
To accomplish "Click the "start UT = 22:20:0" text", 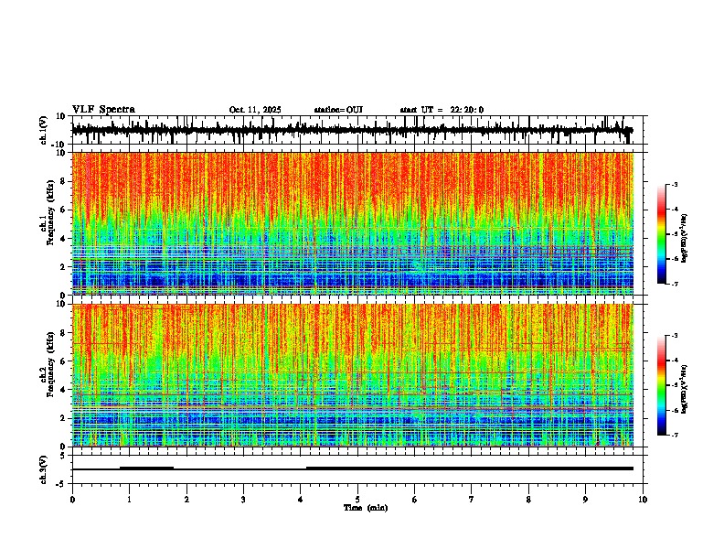I will [x=442, y=110].
